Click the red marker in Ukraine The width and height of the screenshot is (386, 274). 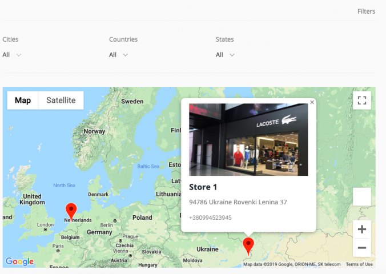coord(248,246)
